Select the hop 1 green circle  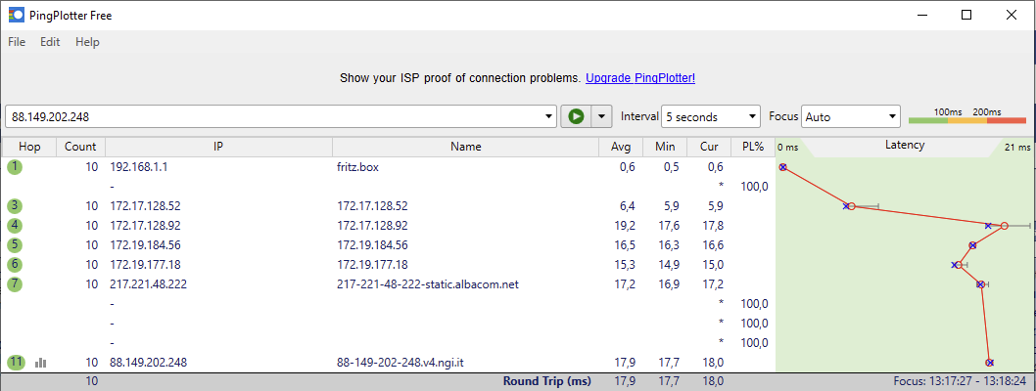point(15,167)
